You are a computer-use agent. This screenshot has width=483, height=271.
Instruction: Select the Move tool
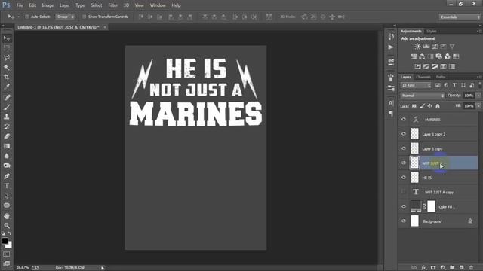(7, 38)
